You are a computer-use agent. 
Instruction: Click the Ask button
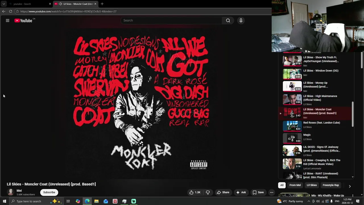coord(241,192)
